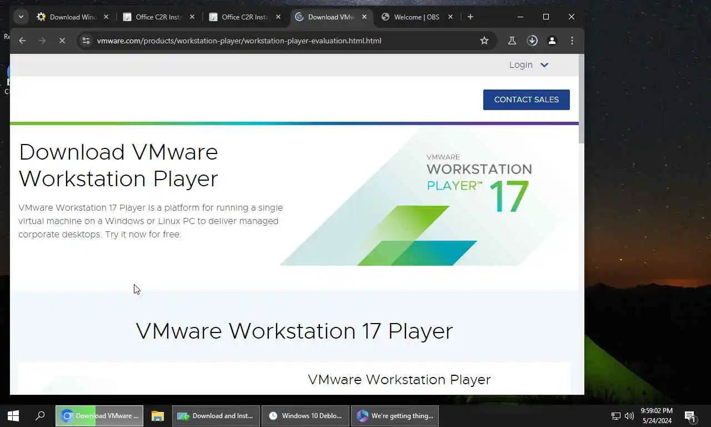
Task: Close the first Office C2R Install tab
Action: (192, 17)
